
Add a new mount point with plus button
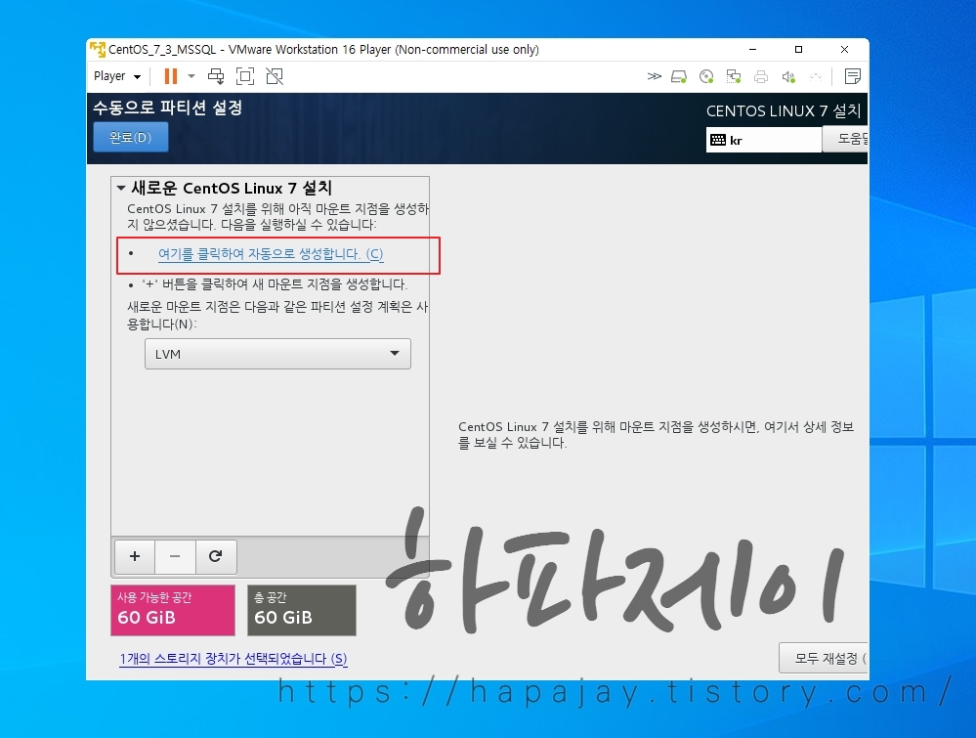pos(135,556)
